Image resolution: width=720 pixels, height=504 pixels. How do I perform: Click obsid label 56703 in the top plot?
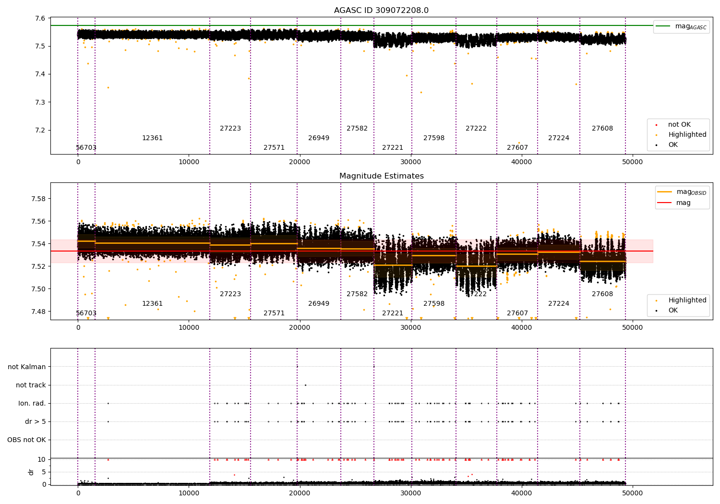(x=86, y=147)
